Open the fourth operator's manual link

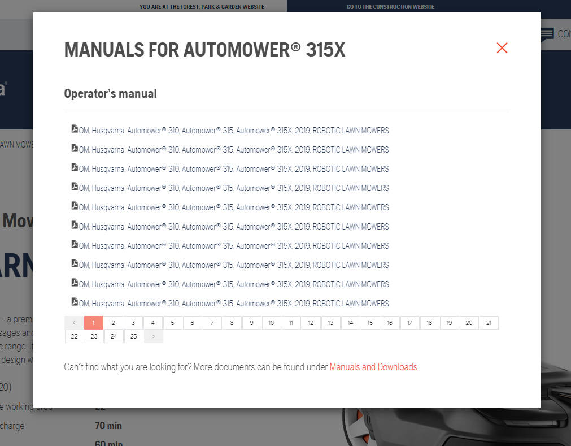(234, 188)
